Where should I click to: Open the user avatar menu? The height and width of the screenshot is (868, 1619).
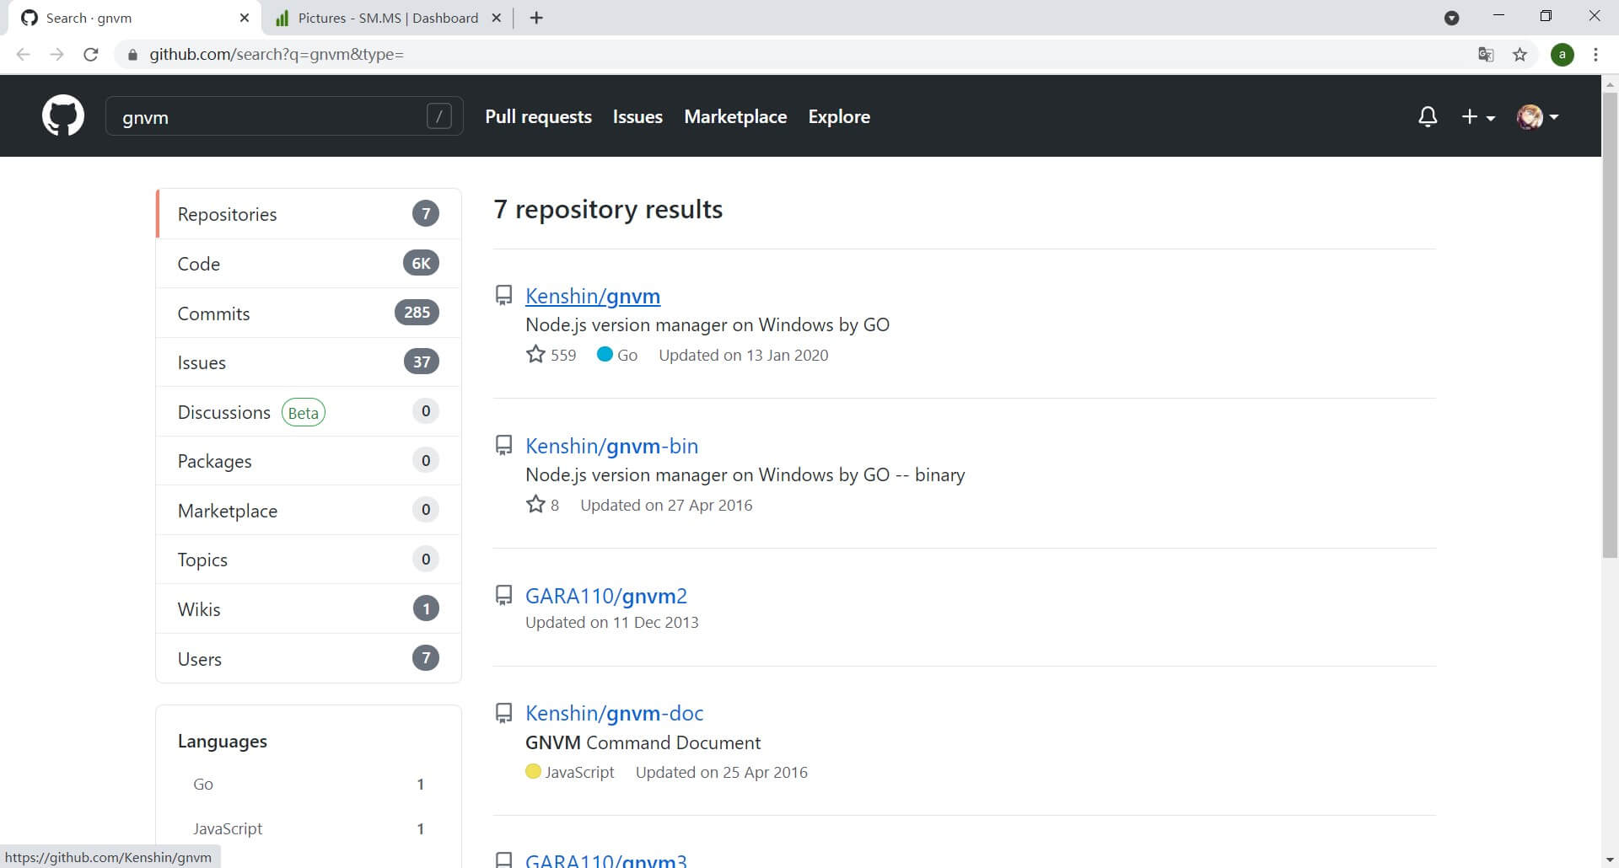click(1537, 116)
